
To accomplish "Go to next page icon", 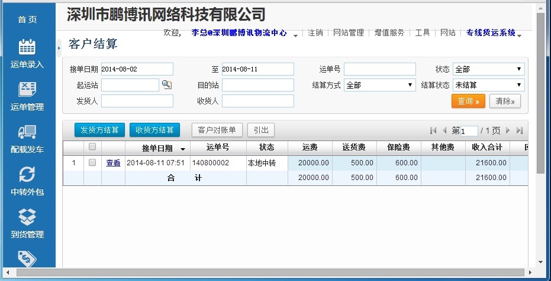I will point(508,130).
